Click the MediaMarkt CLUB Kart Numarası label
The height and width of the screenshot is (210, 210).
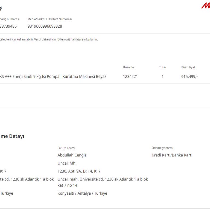[49, 19]
